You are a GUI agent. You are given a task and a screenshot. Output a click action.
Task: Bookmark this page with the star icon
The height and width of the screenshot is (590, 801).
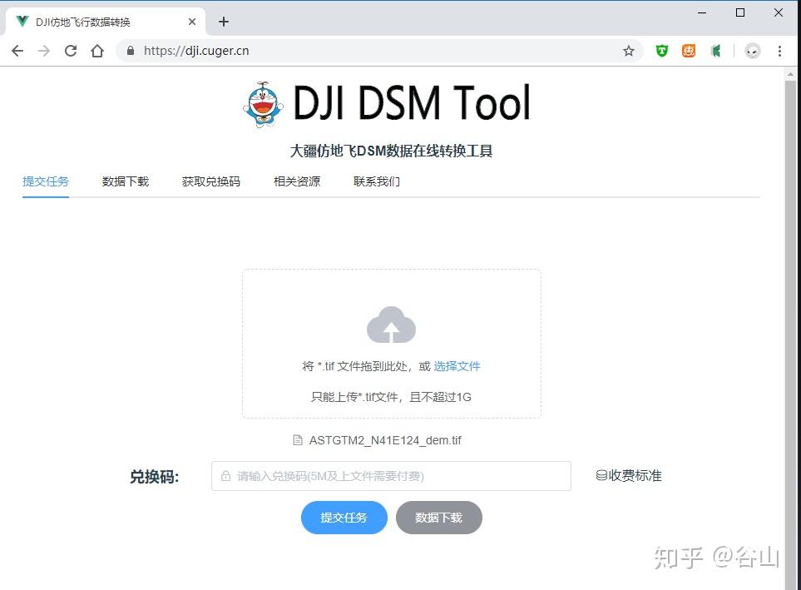pyautogui.click(x=630, y=51)
